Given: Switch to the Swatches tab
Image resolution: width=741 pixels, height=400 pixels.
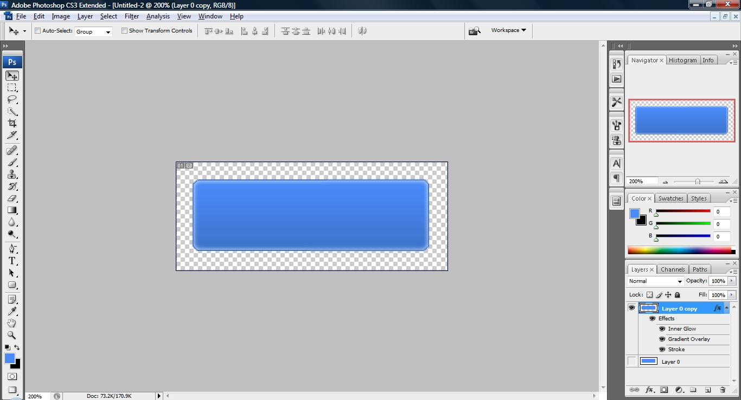Looking at the screenshot, I should pos(671,198).
